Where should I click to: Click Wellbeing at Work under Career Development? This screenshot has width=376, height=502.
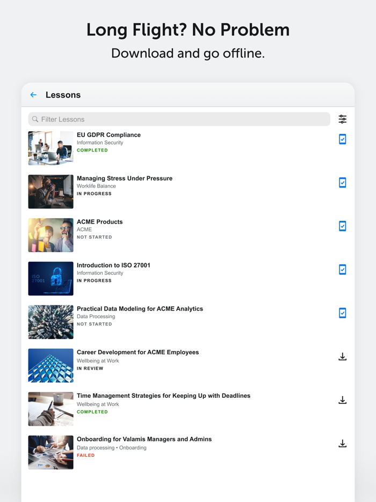[x=98, y=361]
